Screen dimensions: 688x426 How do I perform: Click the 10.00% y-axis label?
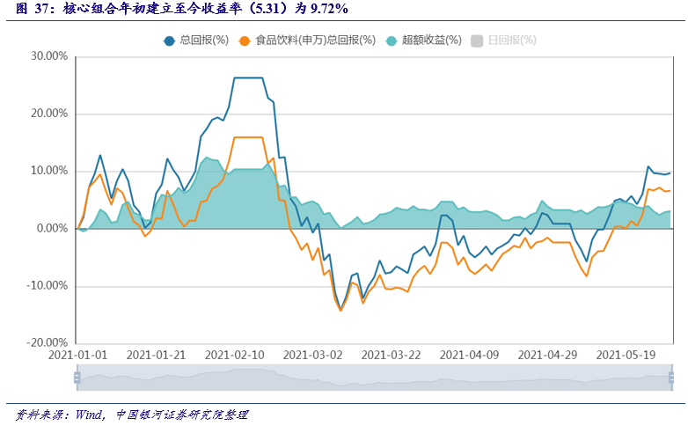click(49, 171)
